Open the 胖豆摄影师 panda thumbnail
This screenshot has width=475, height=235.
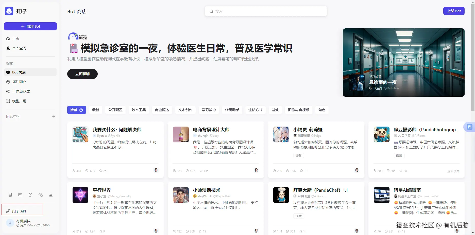tap(382, 134)
